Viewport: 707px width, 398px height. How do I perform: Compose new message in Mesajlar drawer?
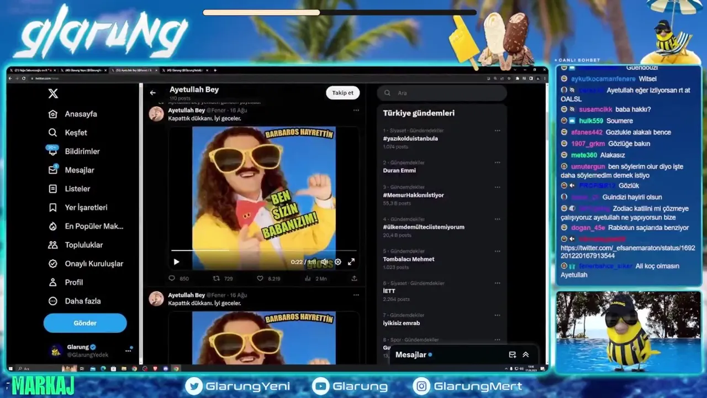[512, 355]
